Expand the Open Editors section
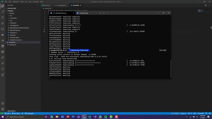 coord(23,8)
